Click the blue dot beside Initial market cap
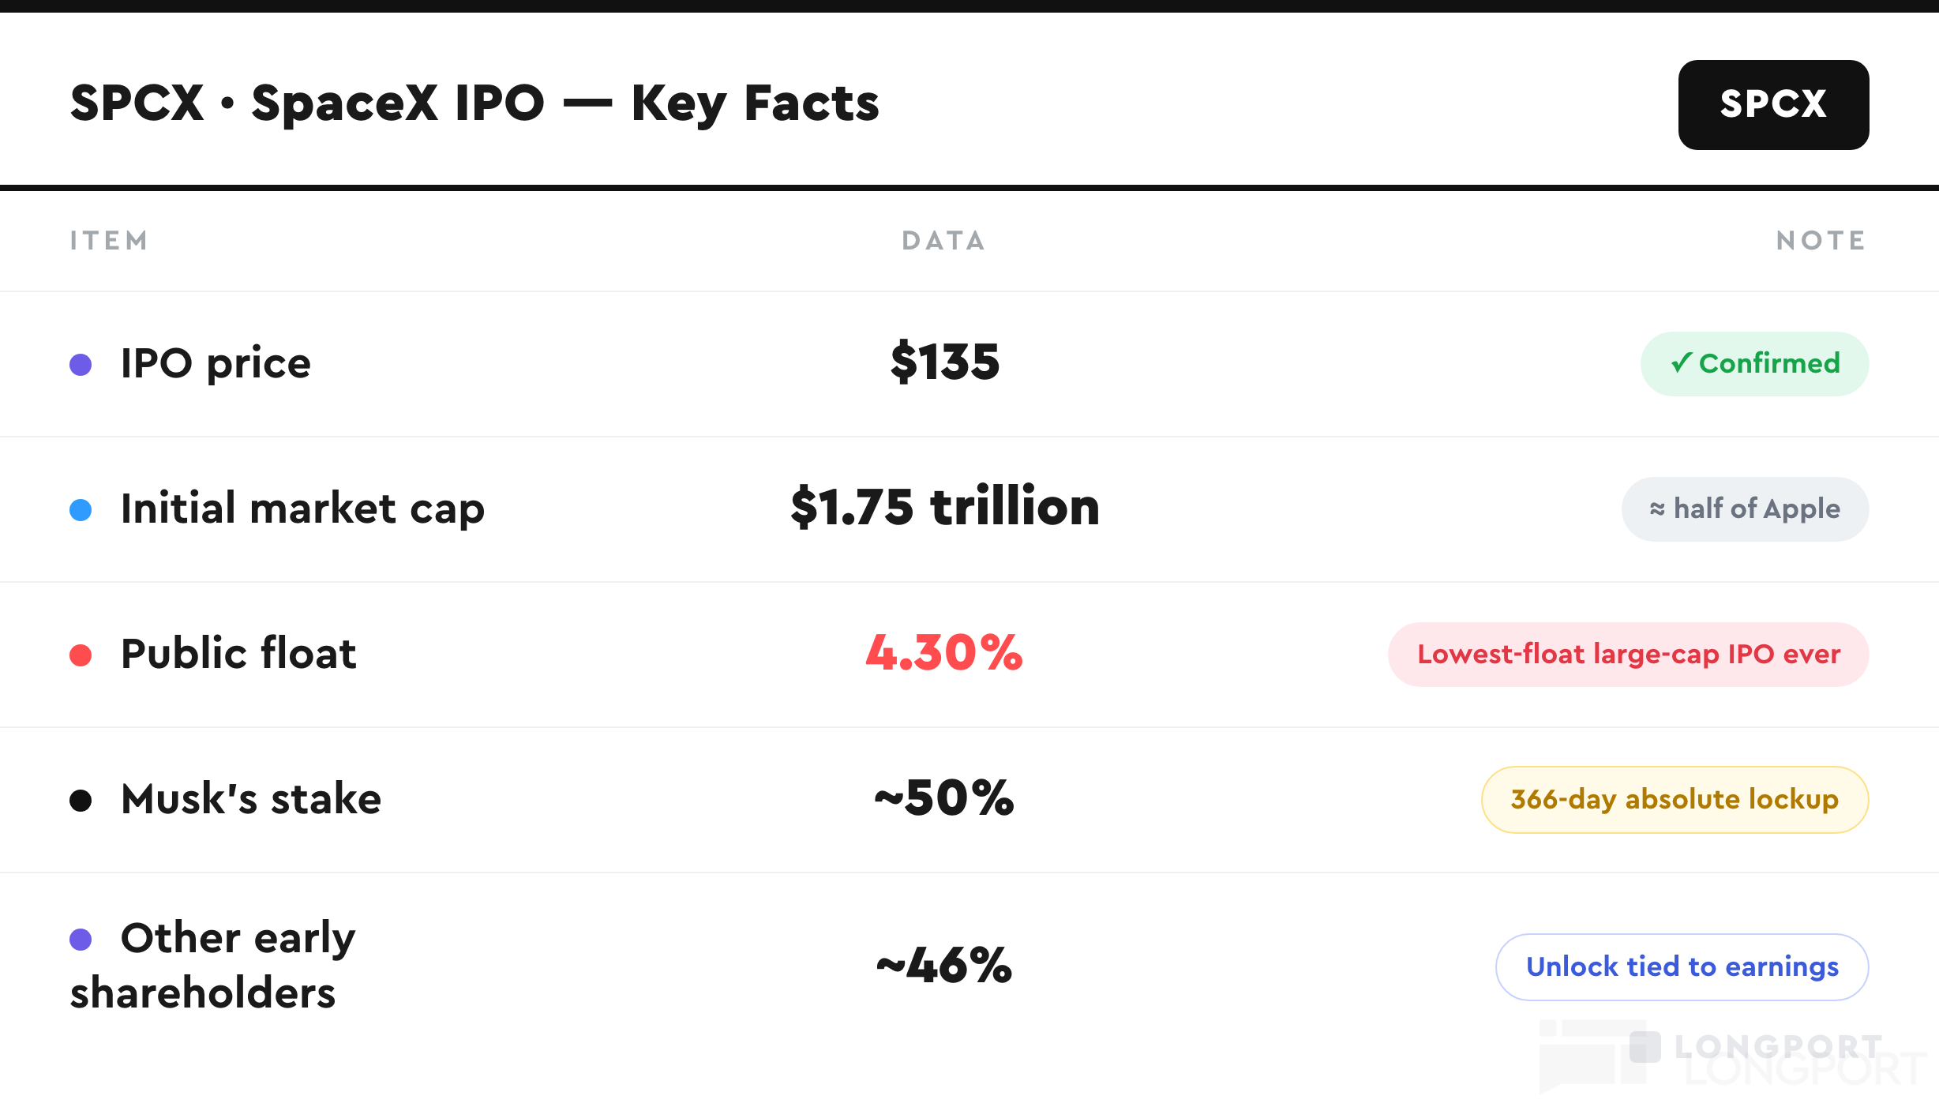 (x=81, y=509)
